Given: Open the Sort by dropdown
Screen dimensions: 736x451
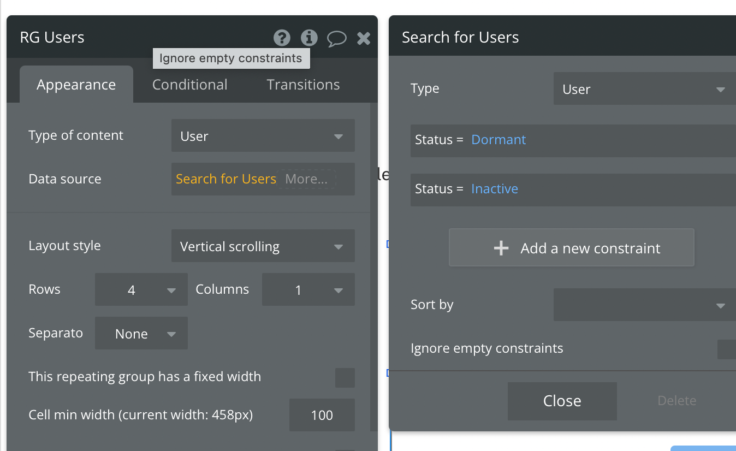Looking at the screenshot, I should pos(645,305).
